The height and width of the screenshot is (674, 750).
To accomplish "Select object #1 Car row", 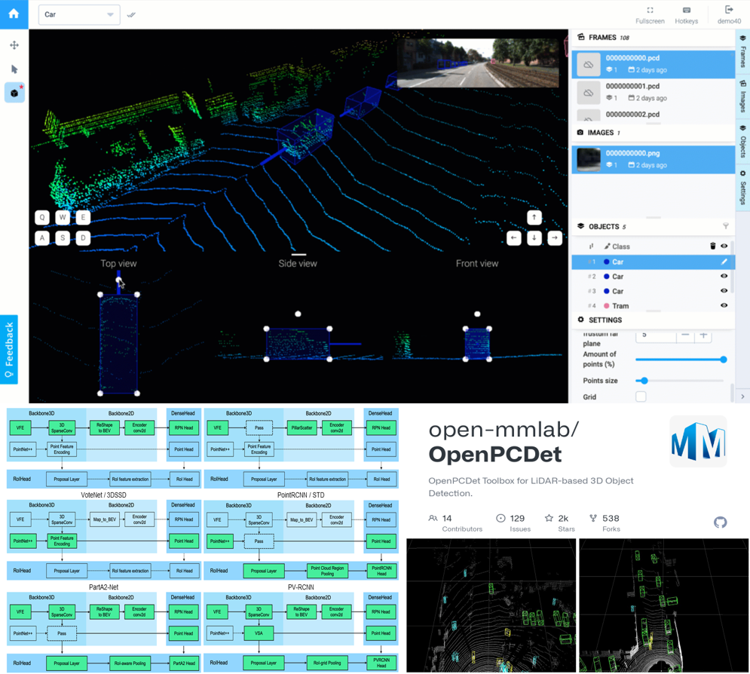I will pyautogui.click(x=653, y=262).
